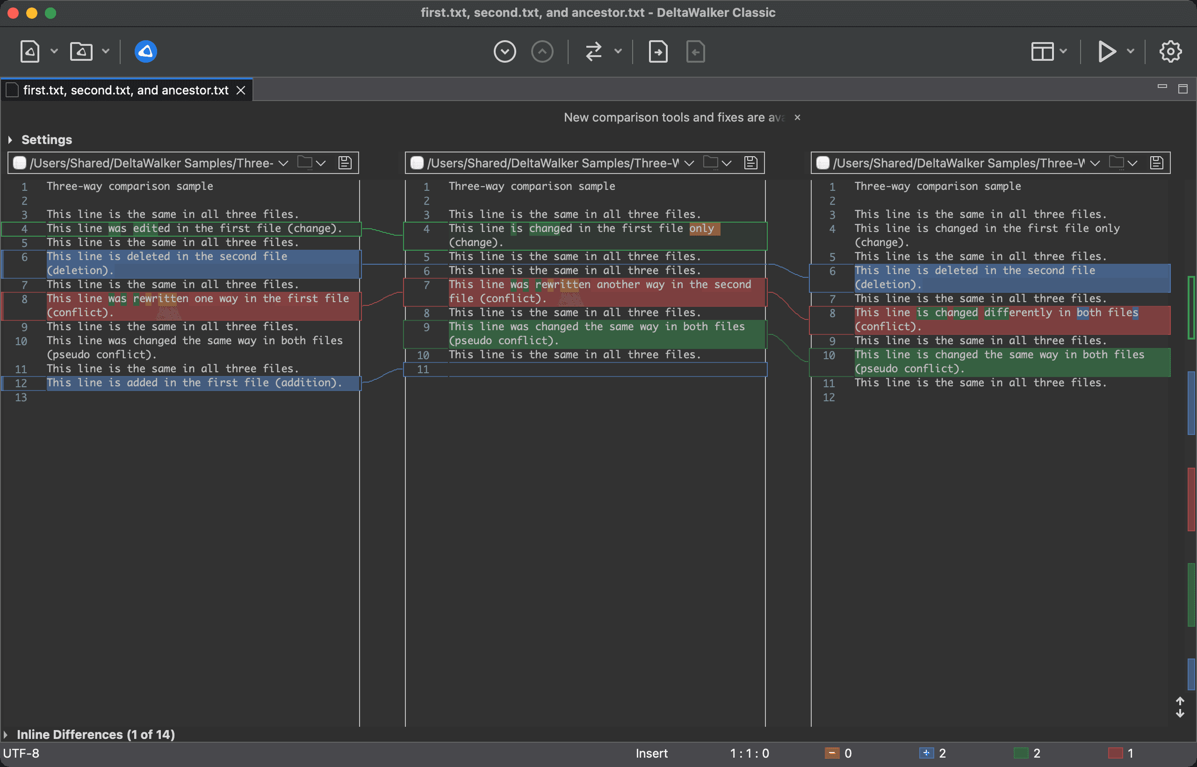
Task: Open right pane path history dropdown
Action: (x=1095, y=163)
